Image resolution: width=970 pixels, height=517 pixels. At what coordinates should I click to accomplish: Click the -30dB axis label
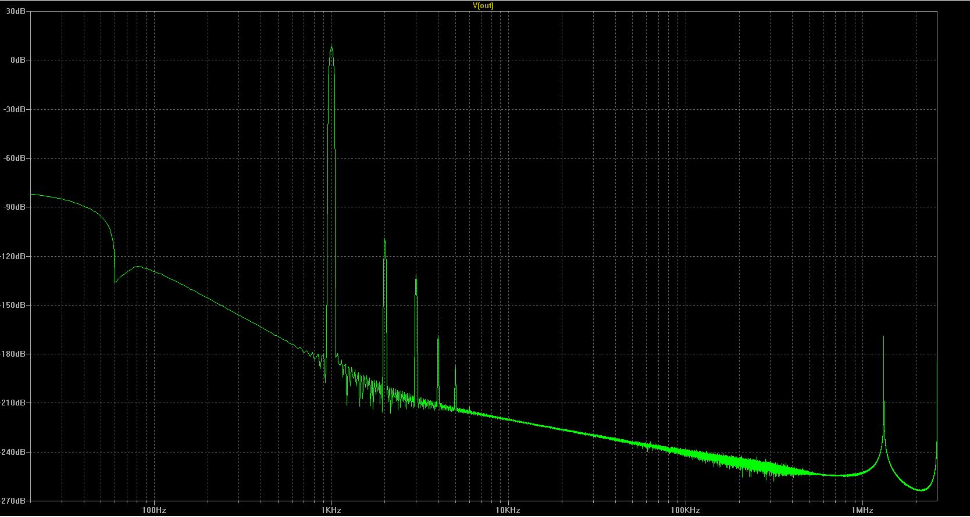[x=16, y=109]
